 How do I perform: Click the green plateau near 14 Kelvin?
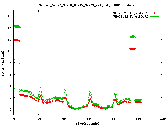[x=17, y=26]
